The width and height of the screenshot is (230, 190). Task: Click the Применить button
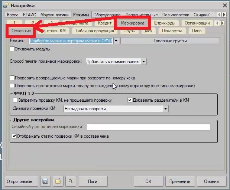(x=180, y=181)
